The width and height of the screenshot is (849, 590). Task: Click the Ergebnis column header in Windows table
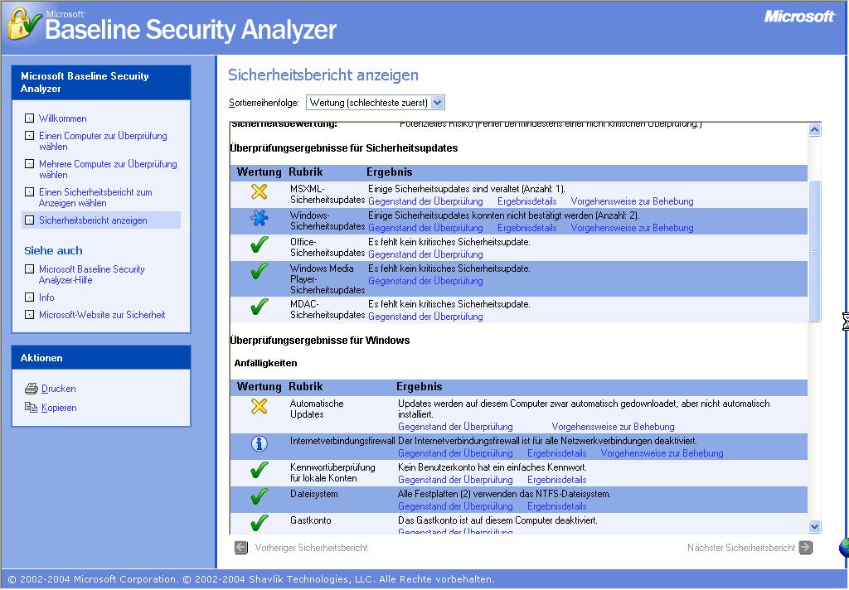(419, 386)
